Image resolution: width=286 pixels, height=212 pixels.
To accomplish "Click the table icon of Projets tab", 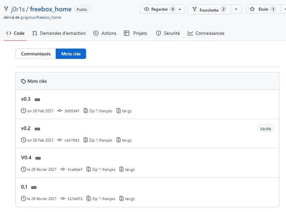I will 126,33.
